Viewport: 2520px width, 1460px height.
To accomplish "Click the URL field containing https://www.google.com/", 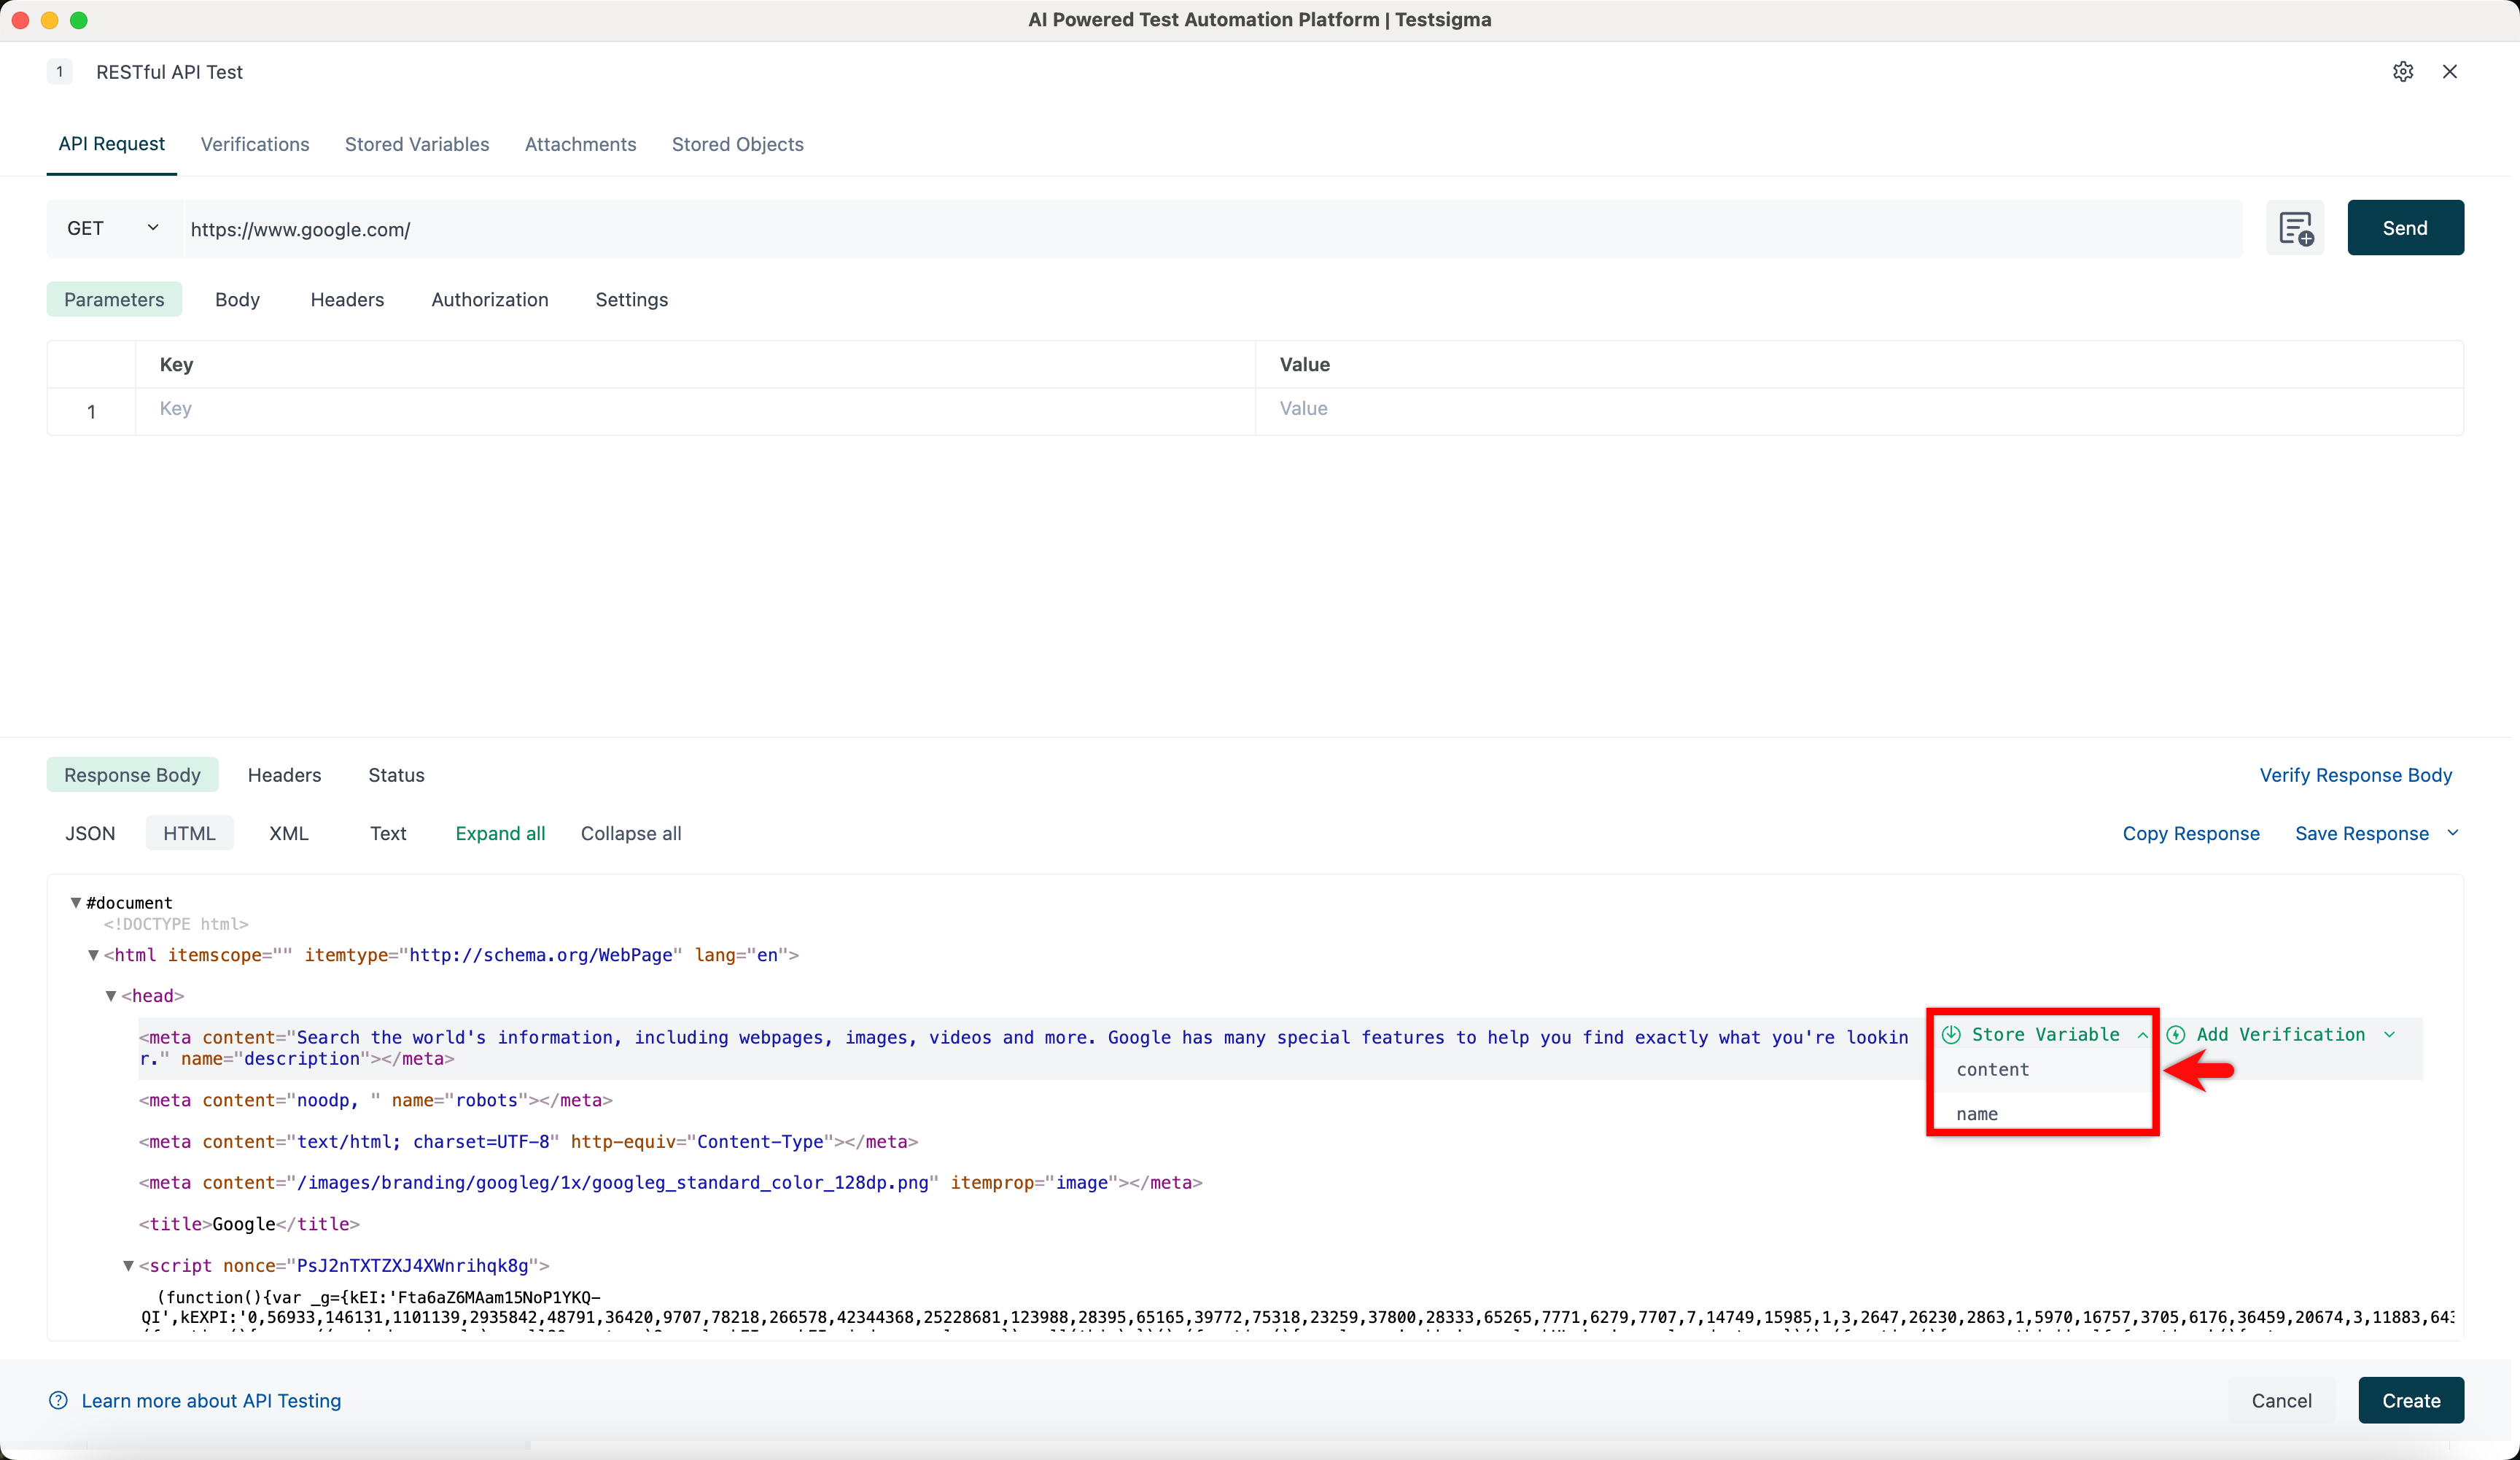I will click(x=700, y=228).
